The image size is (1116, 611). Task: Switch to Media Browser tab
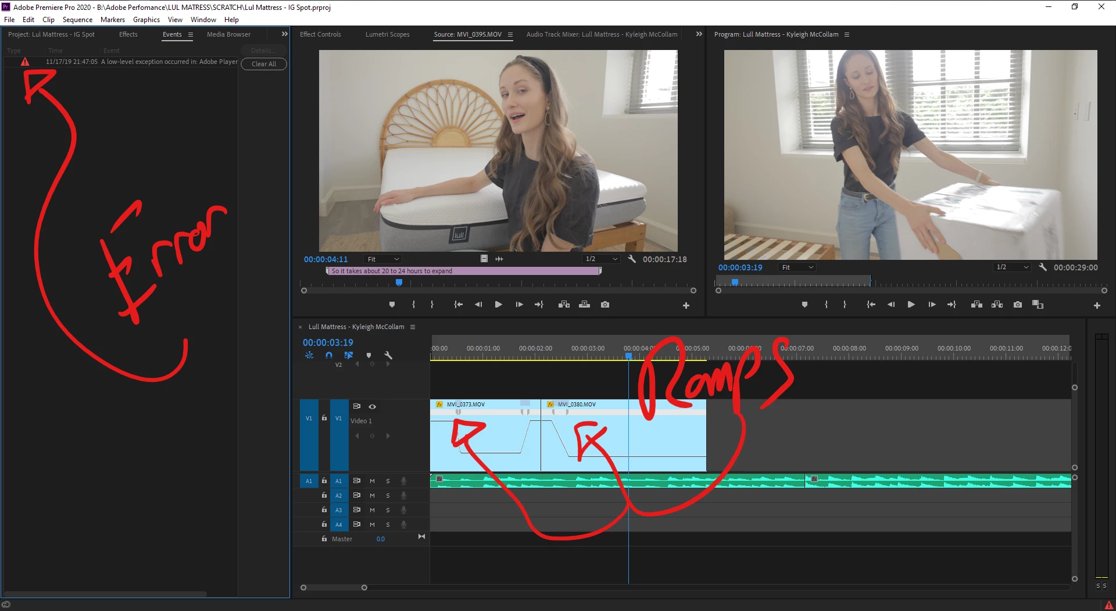[228, 34]
